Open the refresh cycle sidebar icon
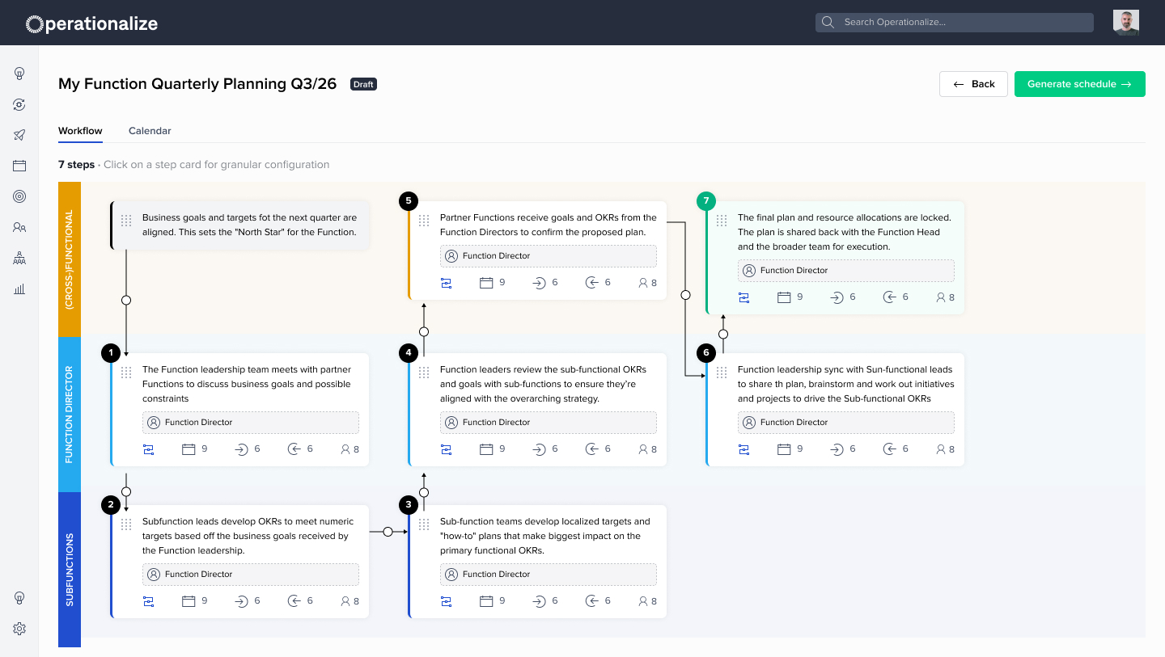This screenshot has height=657, width=1165. 19,104
